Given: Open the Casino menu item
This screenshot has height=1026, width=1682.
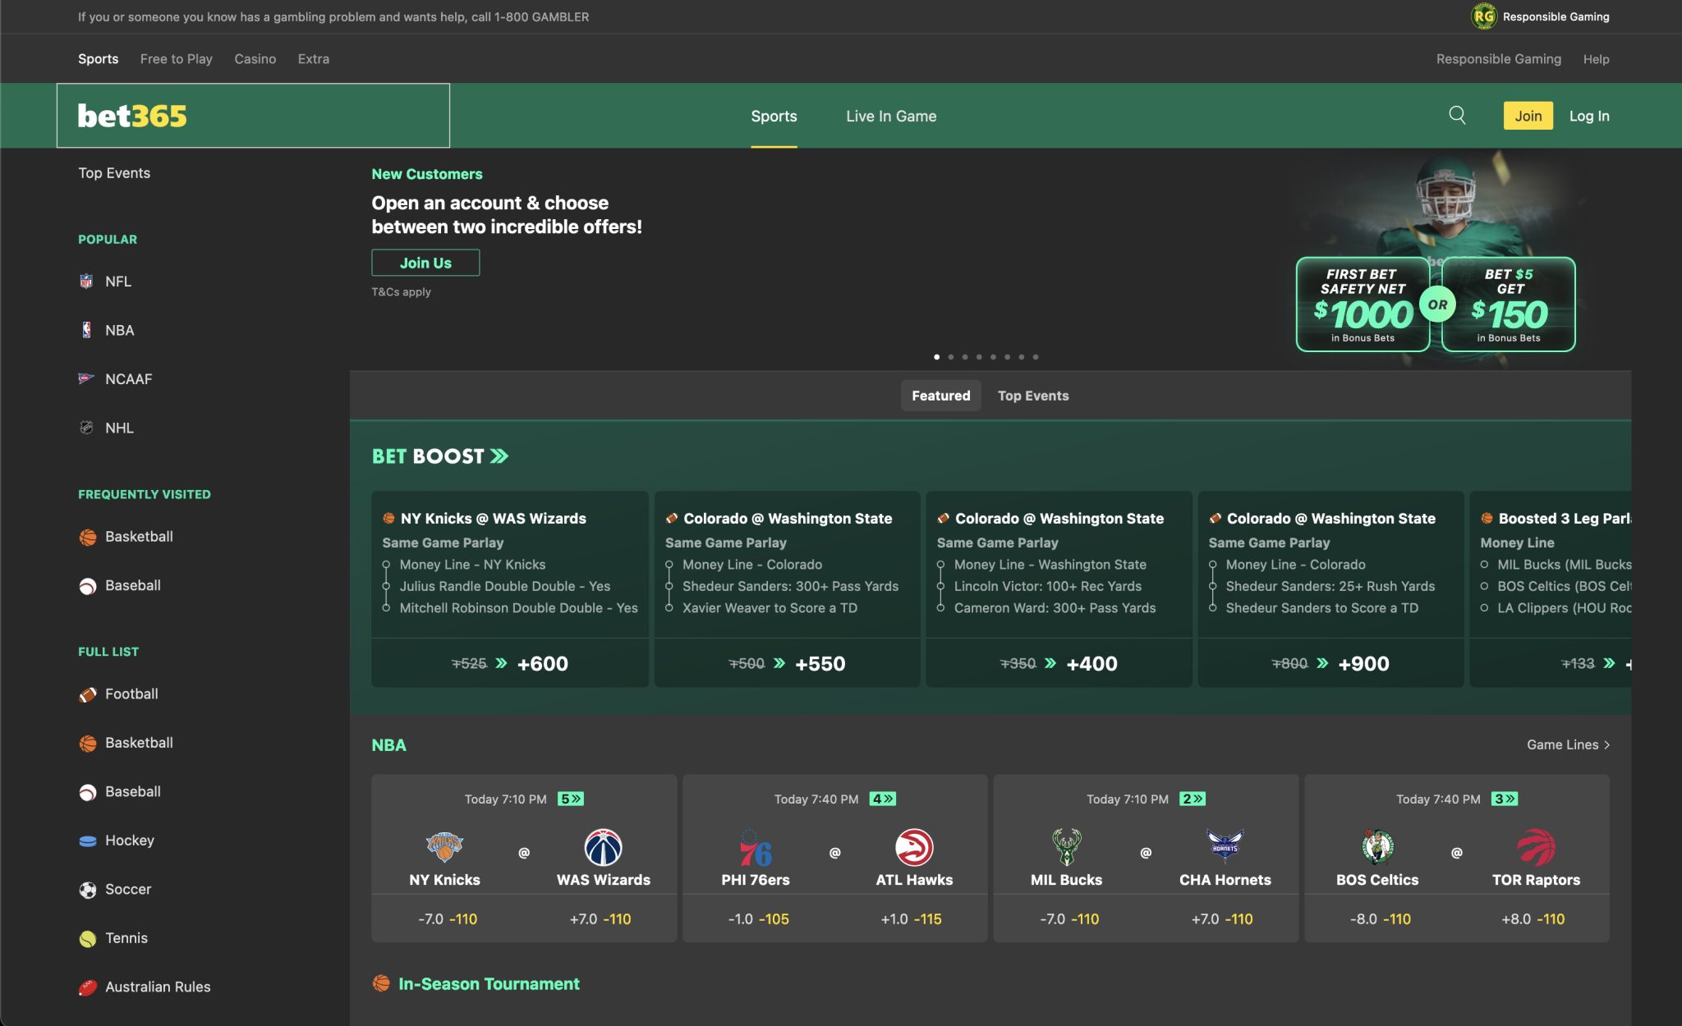Looking at the screenshot, I should pyautogui.click(x=255, y=58).
